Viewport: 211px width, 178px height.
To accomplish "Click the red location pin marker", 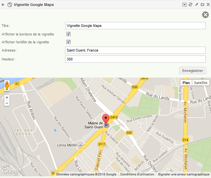I will pos(106,120).
